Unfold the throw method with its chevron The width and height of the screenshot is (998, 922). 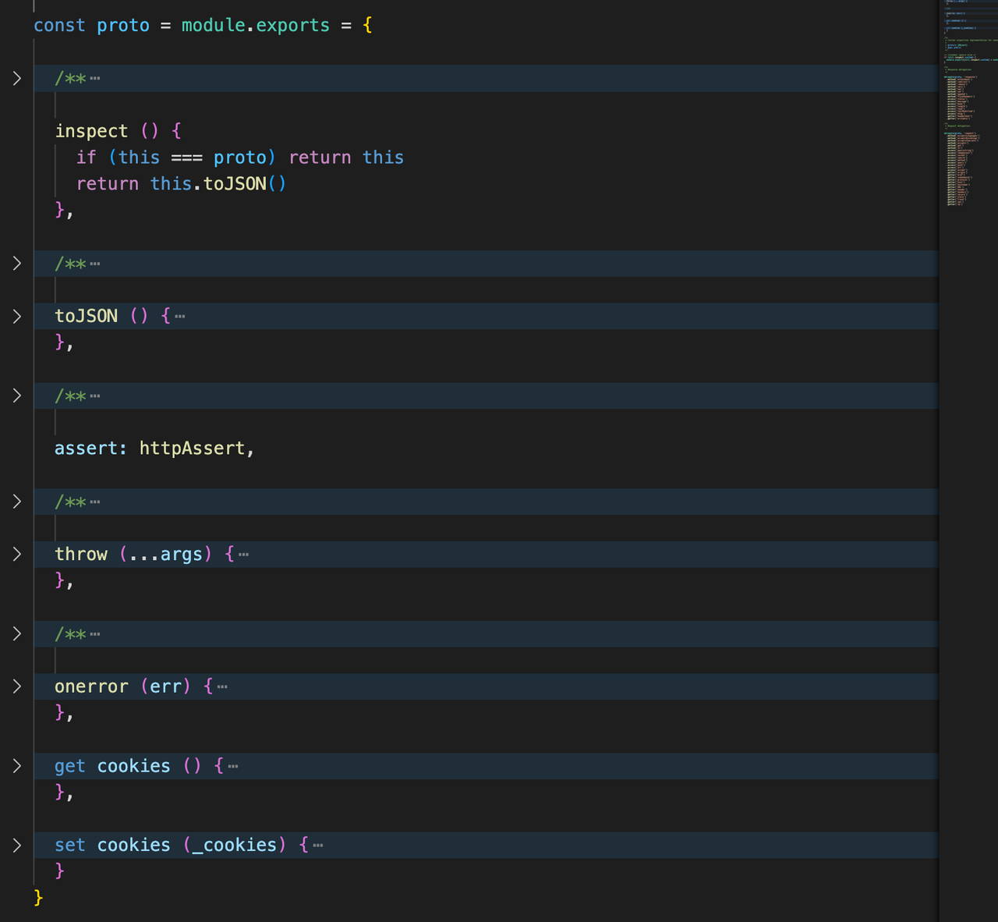click(x=17, y=554)
